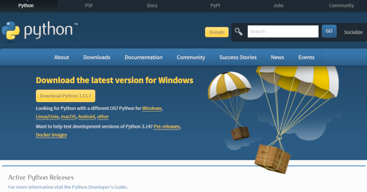Focus the Search input field
Image resolution: width=367 pixels, height=192 pixels.
pos(283,32)
